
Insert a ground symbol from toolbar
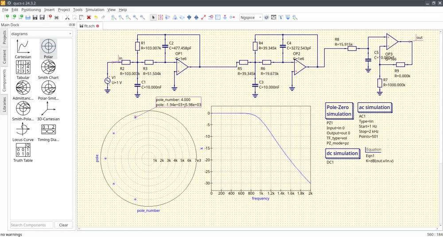(x=225, y=17)
